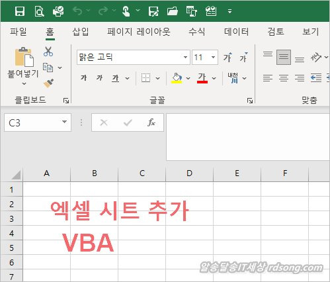
Task: Click the phonetic guide 내천 icon
Action: (233, 78)
